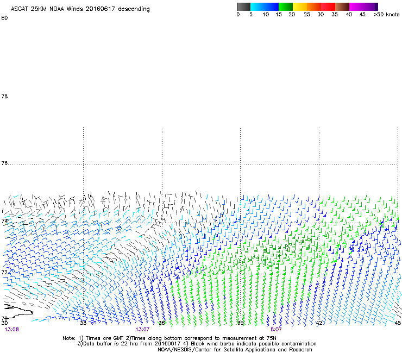Click the ASCAT 25KM NOAA Winds title

coord(80,9)
